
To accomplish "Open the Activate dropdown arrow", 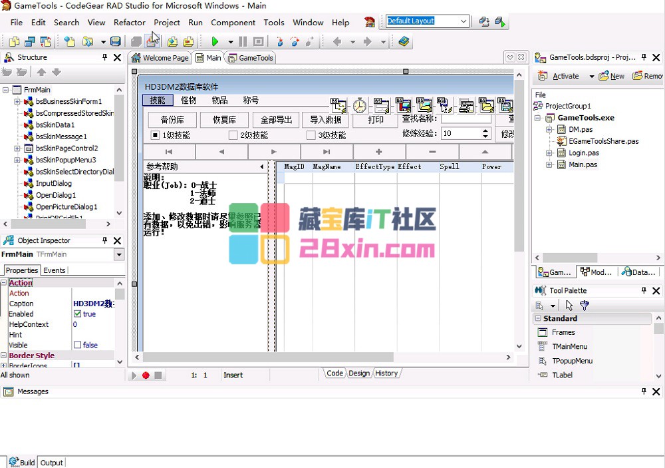I will (x=591, y=77).
